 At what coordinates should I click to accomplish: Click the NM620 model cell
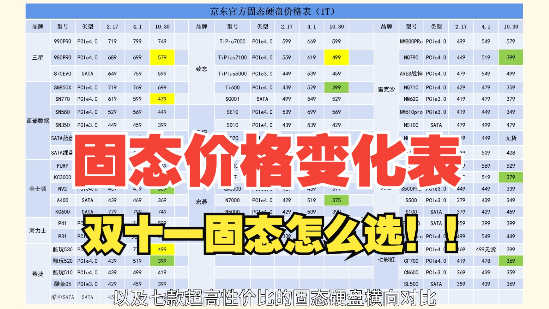tap(411, 99)
